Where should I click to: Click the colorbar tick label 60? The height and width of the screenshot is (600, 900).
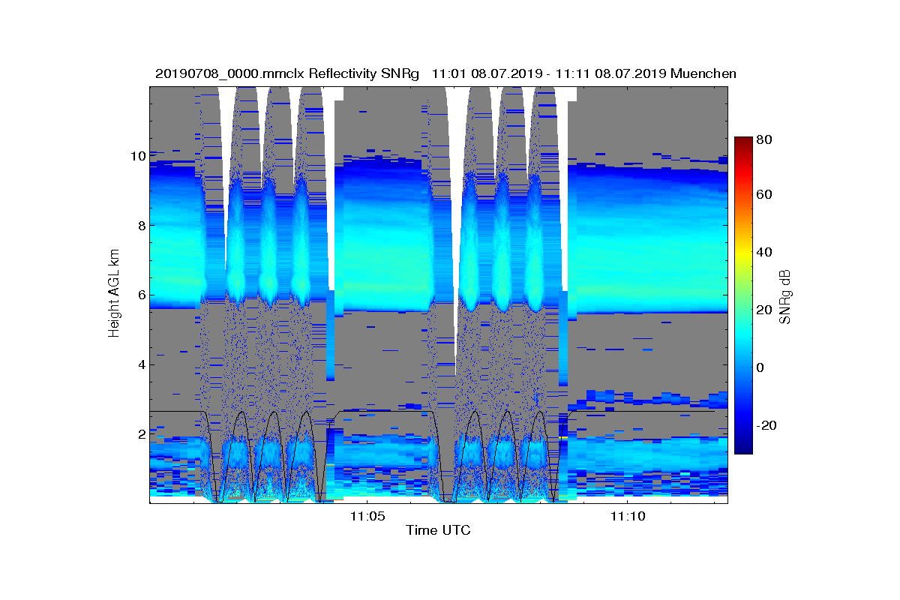tap(765, 195)
